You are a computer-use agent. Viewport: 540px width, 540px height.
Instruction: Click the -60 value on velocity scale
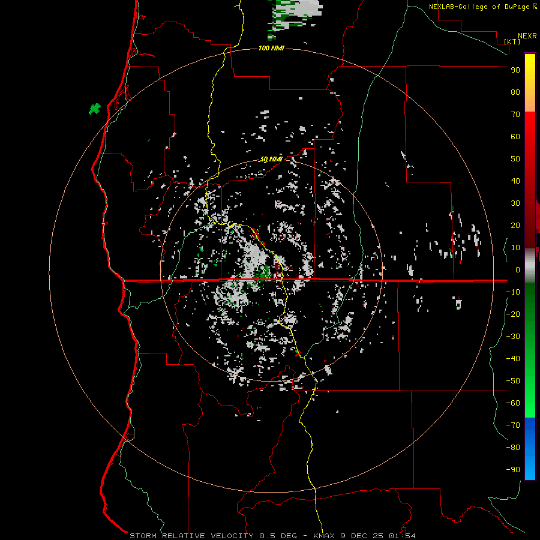[513, 403]
